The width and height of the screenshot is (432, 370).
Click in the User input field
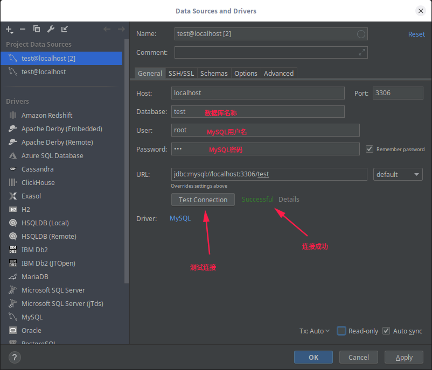click(266, 130)
